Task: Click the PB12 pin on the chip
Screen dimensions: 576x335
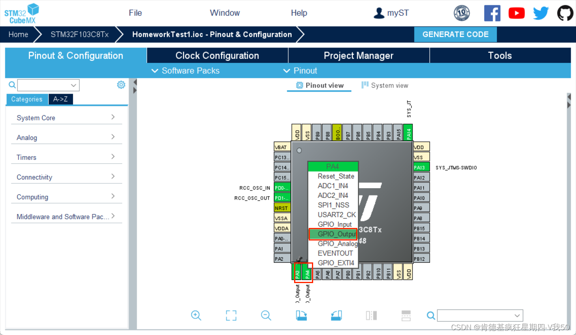Action: coord(421,259)
